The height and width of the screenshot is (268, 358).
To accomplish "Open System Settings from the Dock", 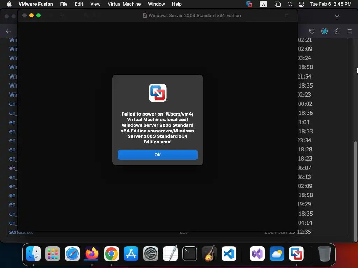I will (151, 254).
